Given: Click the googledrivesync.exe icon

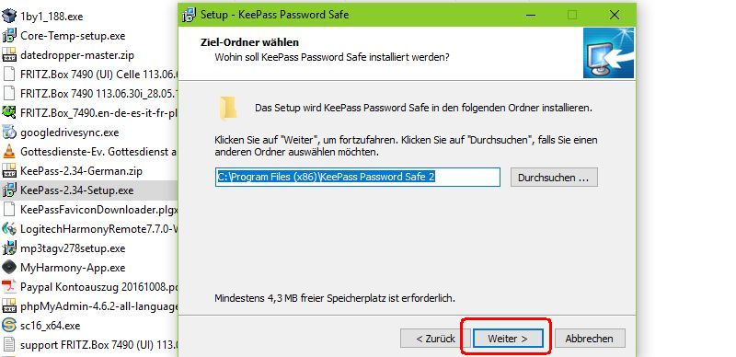Looking at the screenshot, I should (x=9, y=132).
